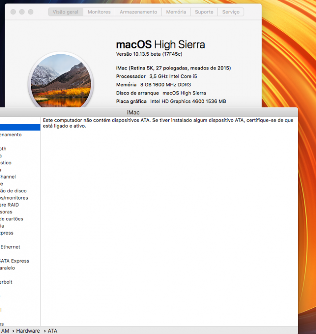Select the highlighted ATA sidebar row
This screenshot has height=334, width=316.
click(20, 127)
